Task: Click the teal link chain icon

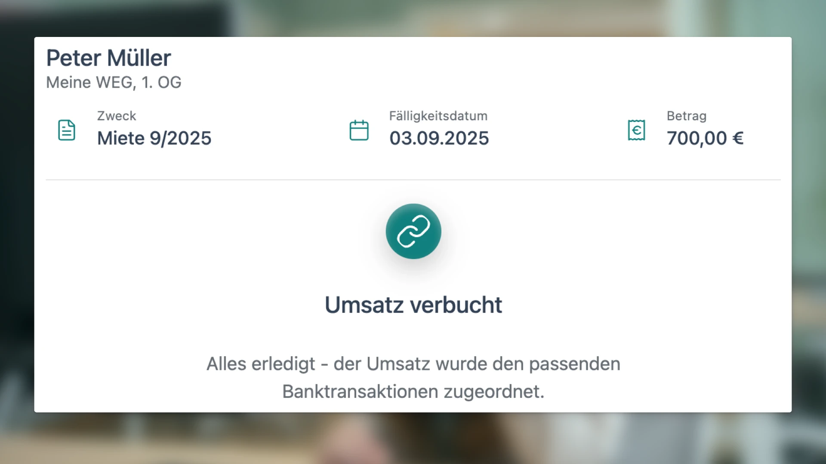Action: (413, 231)
